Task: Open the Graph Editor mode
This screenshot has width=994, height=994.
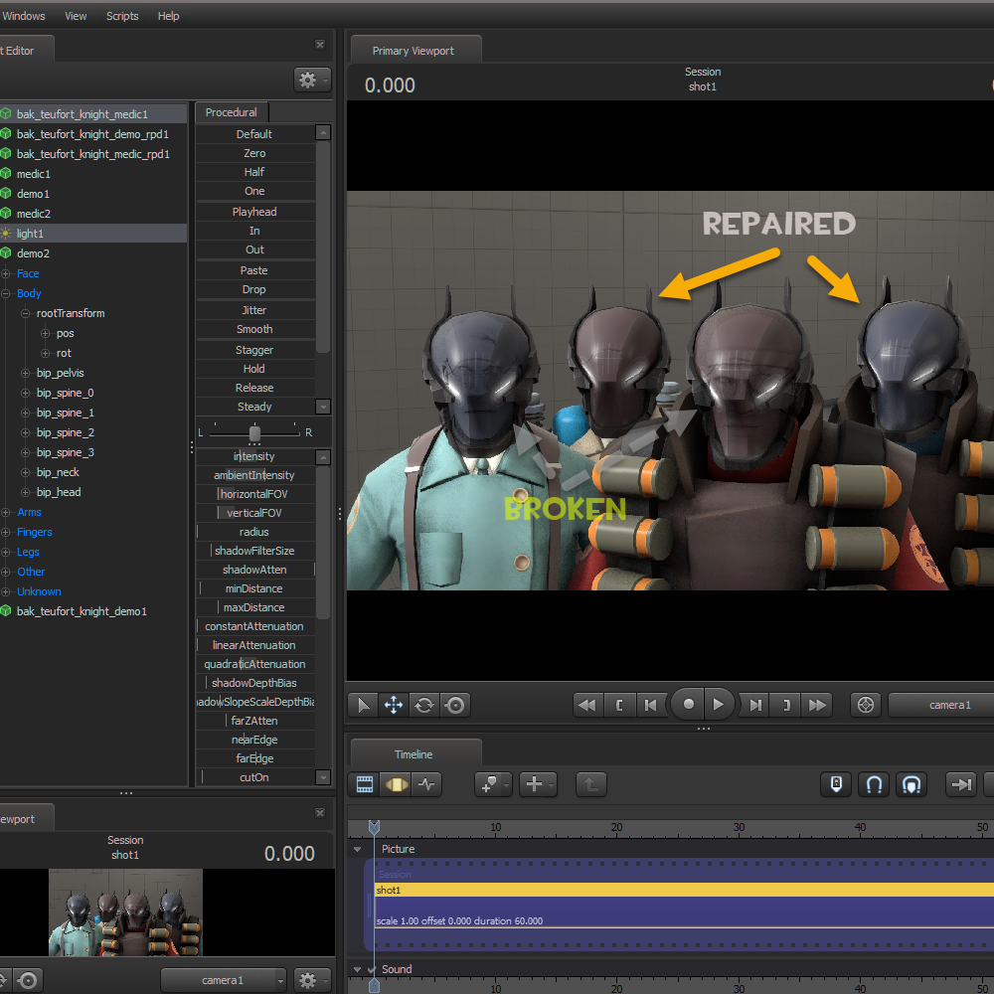Action: 426,784
